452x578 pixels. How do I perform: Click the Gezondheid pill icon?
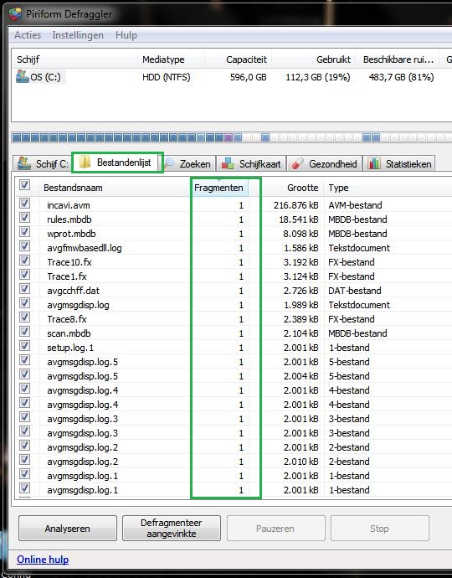pyautogui.click(x=298, y=163)
